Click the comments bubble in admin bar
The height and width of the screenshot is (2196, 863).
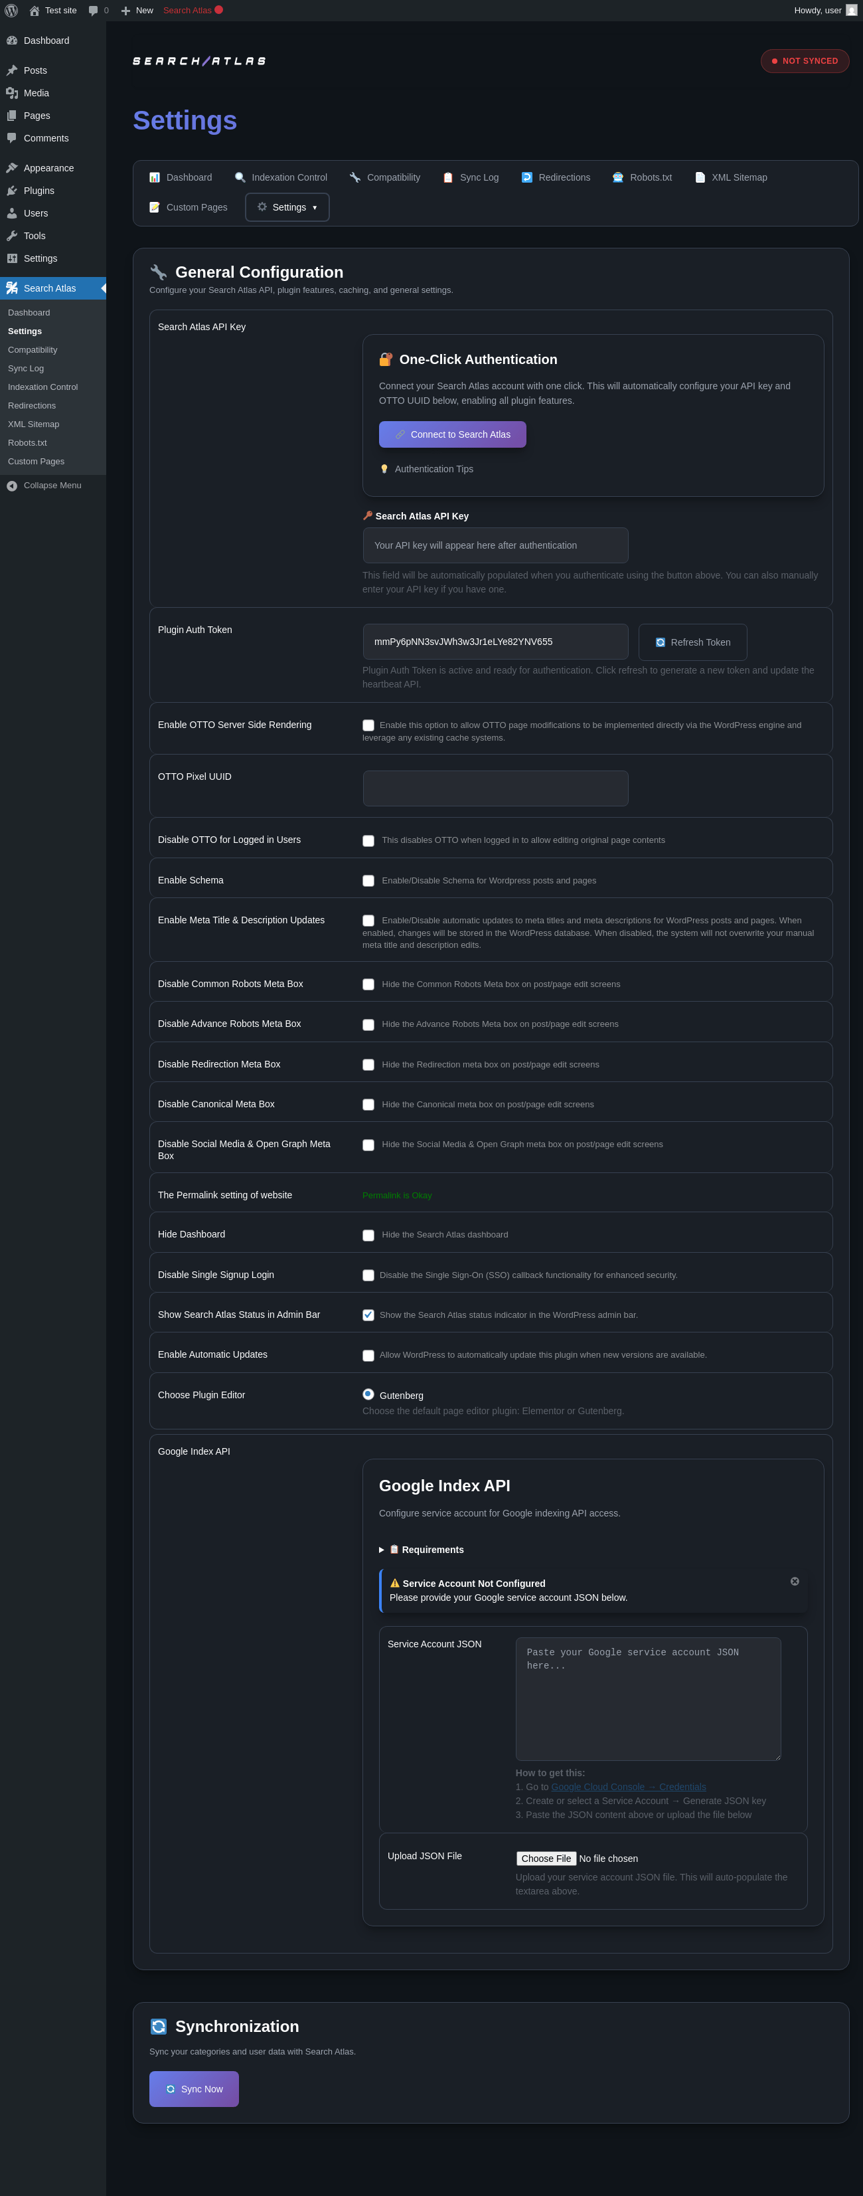point(94,10)
